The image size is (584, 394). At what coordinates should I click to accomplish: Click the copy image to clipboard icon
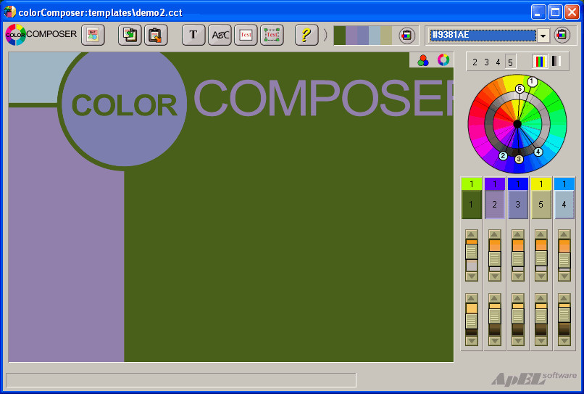(130, 35)
